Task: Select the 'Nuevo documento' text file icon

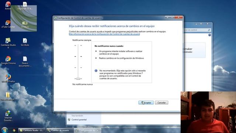Action: pos(25,62)
